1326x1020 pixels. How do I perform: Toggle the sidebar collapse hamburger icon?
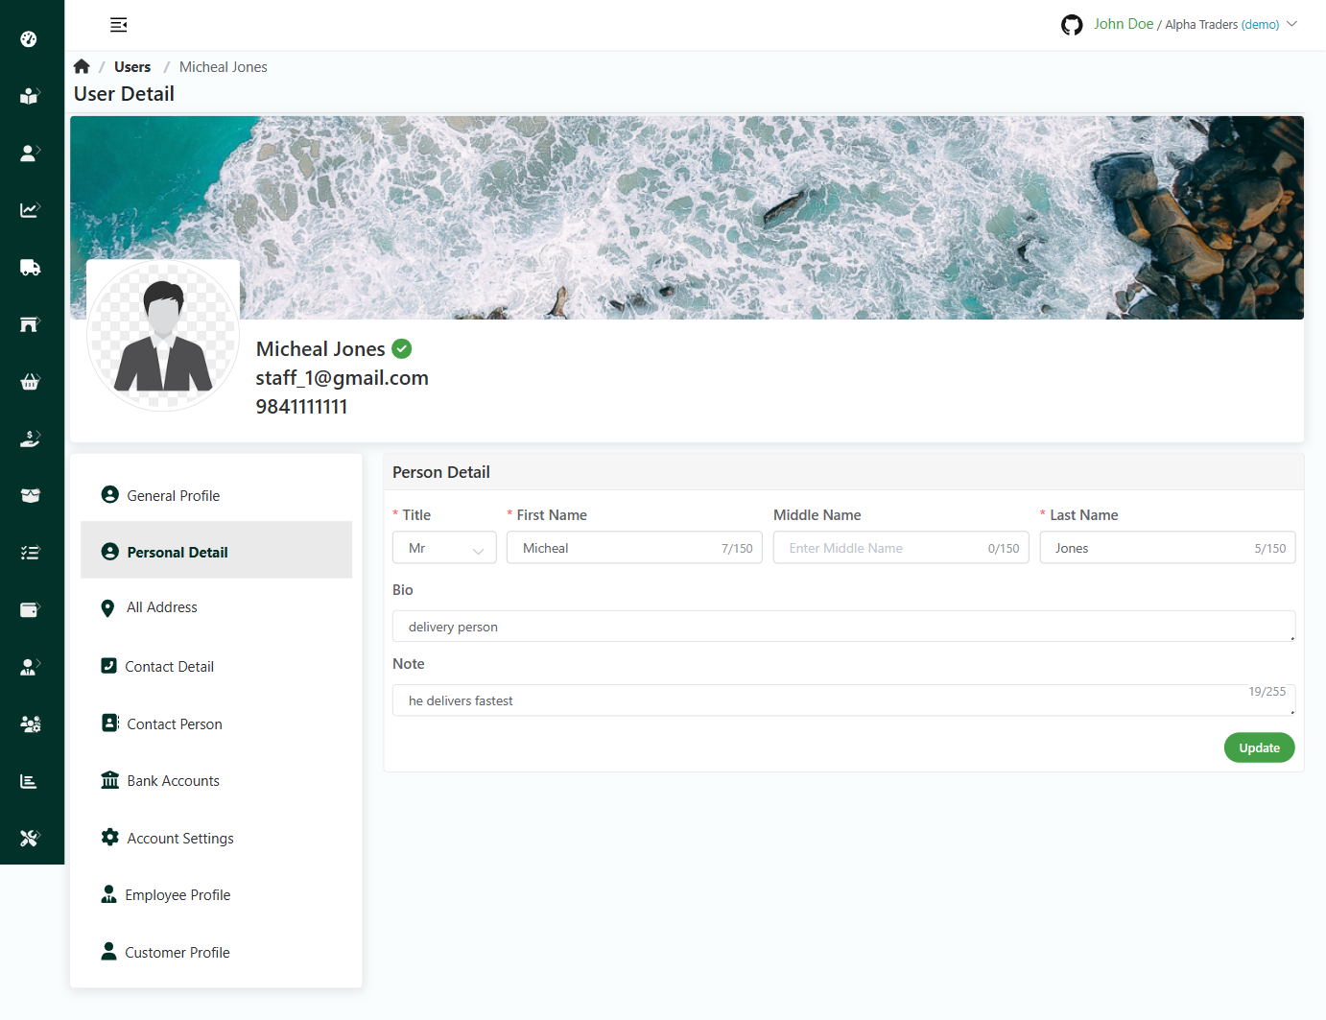tap(119, 25)
